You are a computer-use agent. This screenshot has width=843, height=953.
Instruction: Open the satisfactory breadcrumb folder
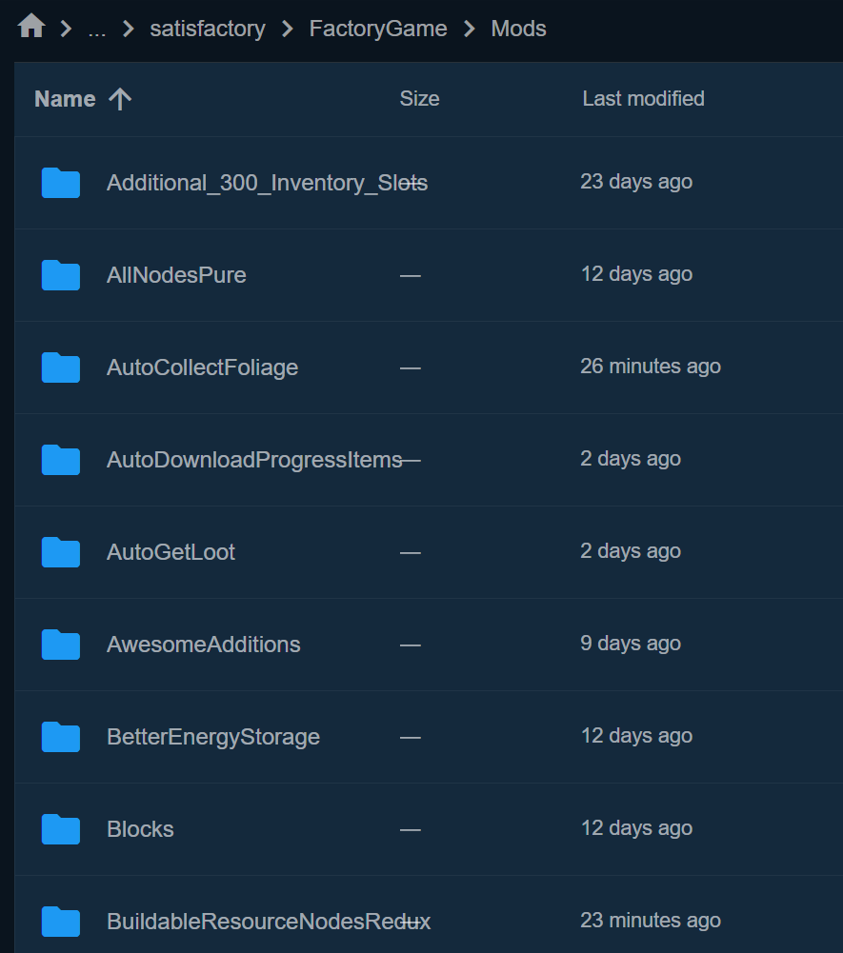coord(208,29)
